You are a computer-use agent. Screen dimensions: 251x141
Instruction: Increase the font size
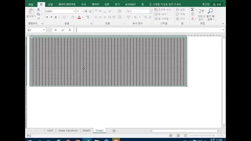(86, 11)
